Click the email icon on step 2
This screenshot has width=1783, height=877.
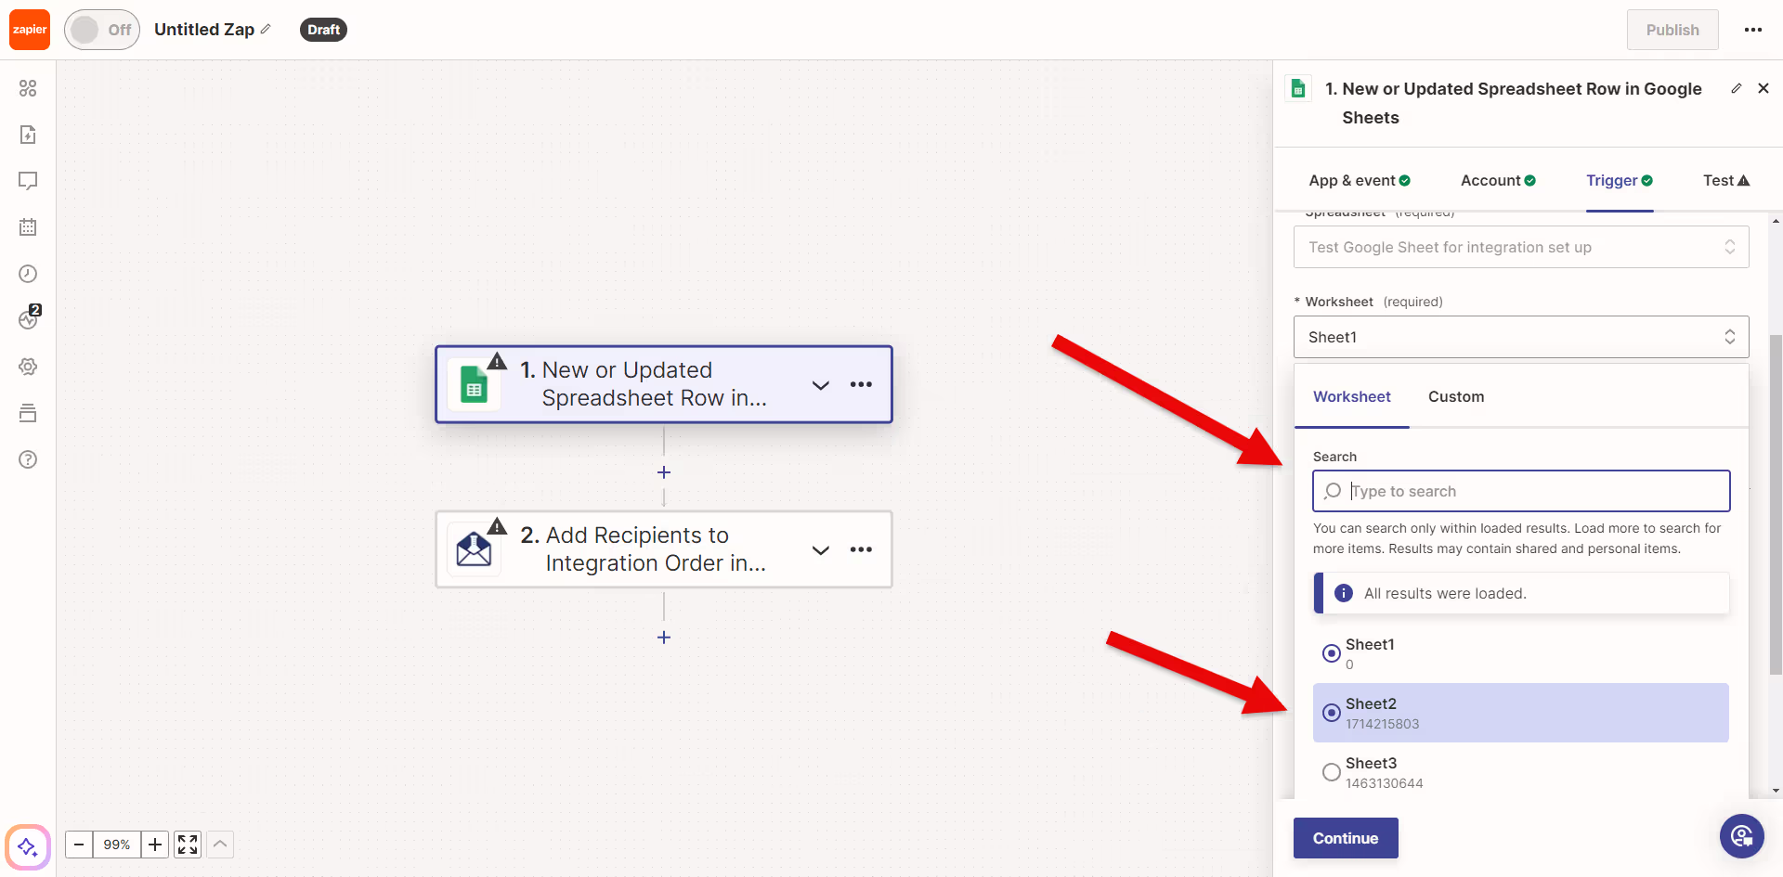click(475, 549)
